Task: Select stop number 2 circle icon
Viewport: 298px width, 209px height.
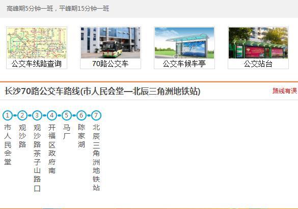Action: pos(22,115)
